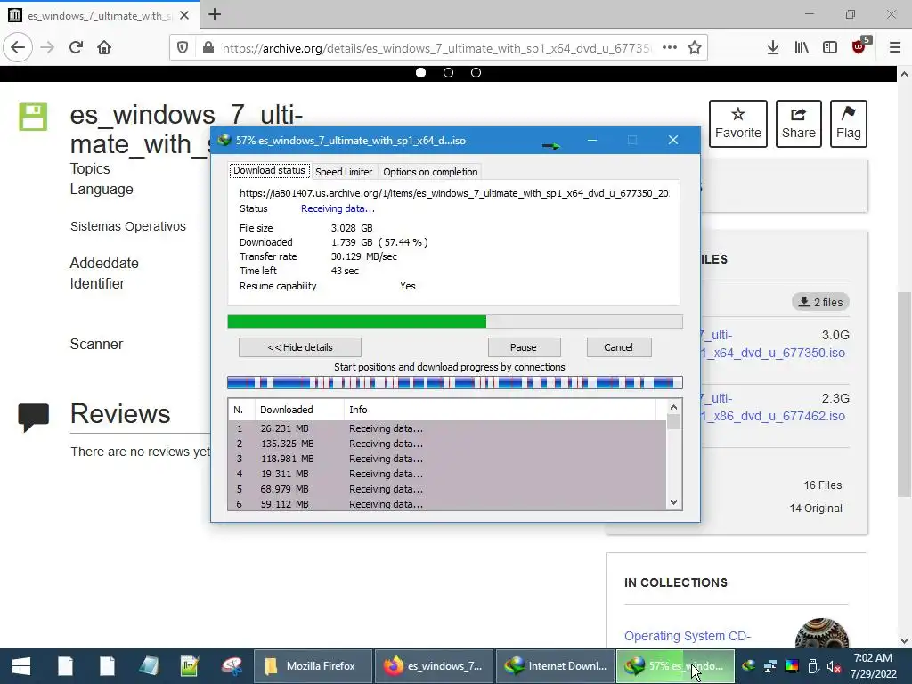Pause the download

(x=524, y=347)
